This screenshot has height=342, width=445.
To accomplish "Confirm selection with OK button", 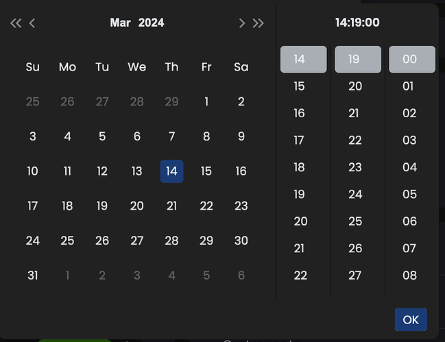I will tap(410, 319).
